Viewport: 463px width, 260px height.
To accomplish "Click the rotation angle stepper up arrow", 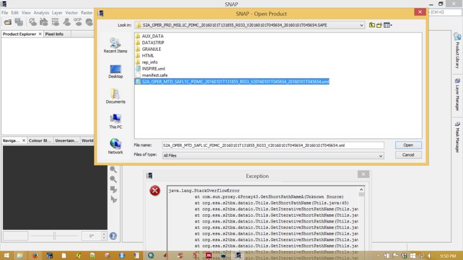I will (x=104, y=234).
